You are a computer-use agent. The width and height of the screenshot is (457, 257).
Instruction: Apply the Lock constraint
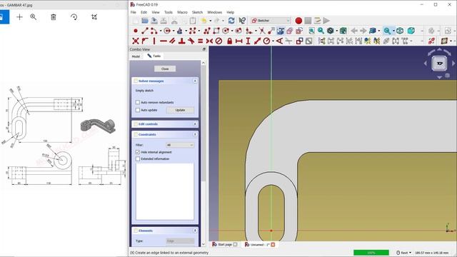click(230, 41)
